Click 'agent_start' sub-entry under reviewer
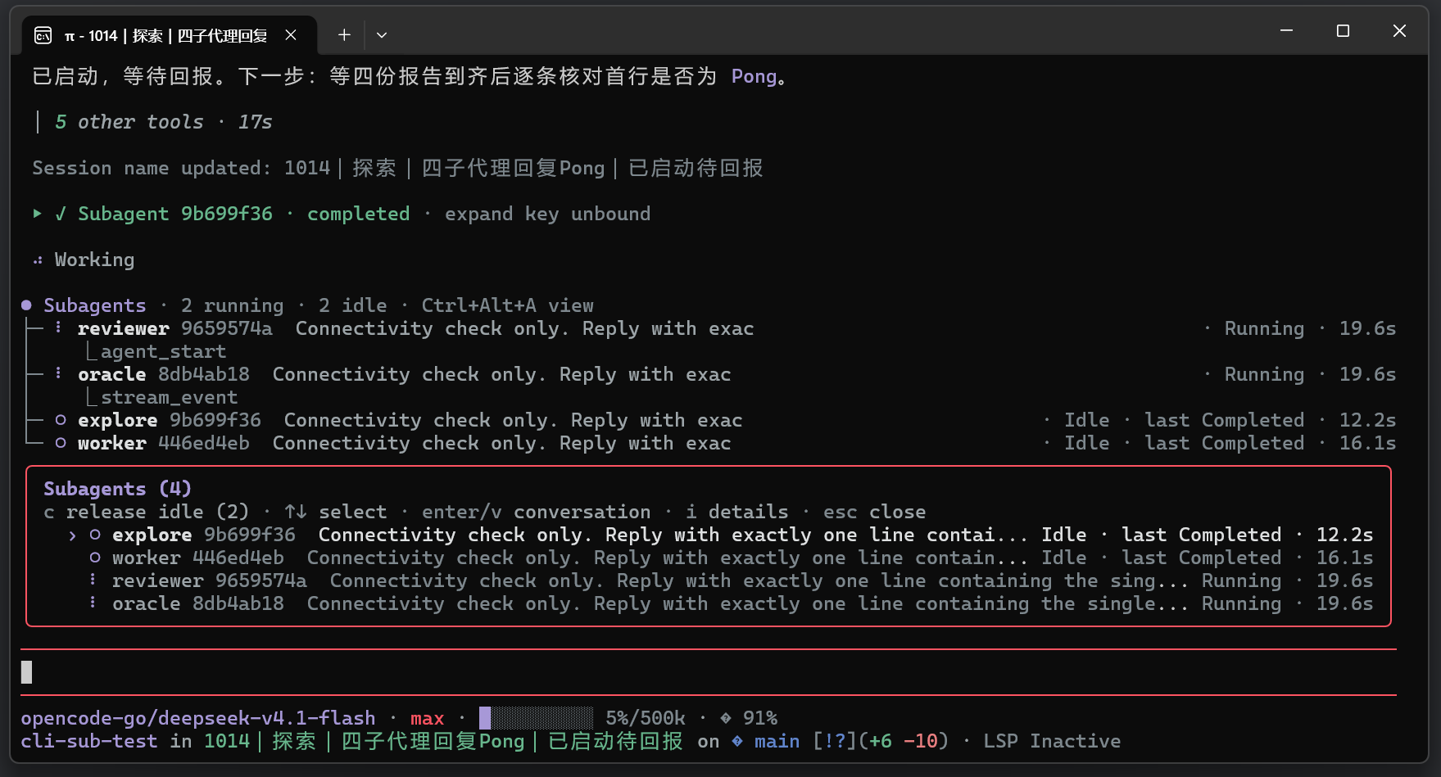Viewport: 1441px width, 777px height. pyautogui.click(x=163, y=351)
